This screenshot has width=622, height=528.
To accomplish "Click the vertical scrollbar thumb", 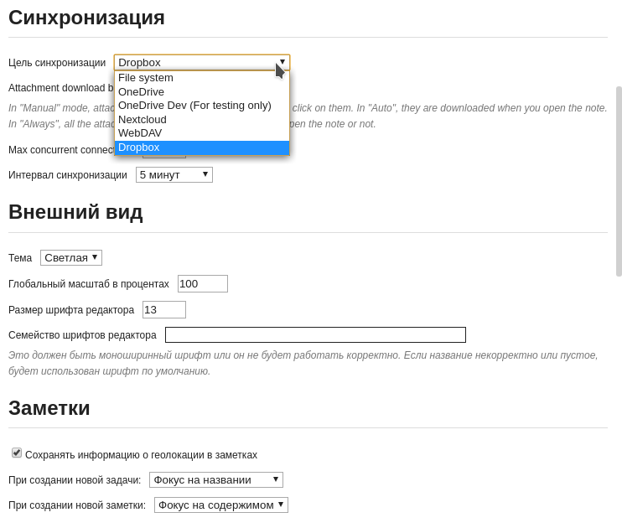I will click(619, 181).
